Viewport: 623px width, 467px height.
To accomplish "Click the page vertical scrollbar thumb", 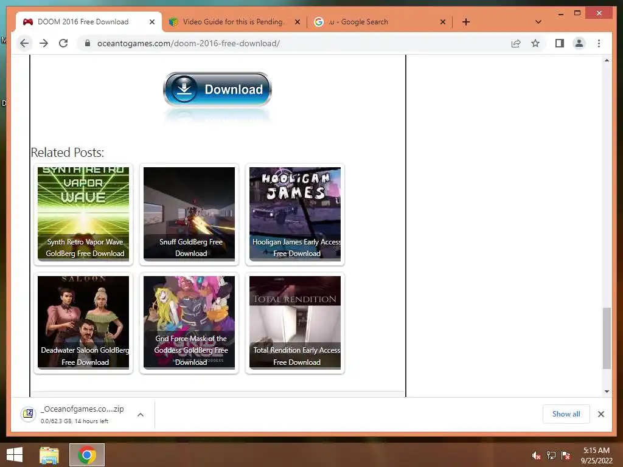I will [x=607, y=338].
